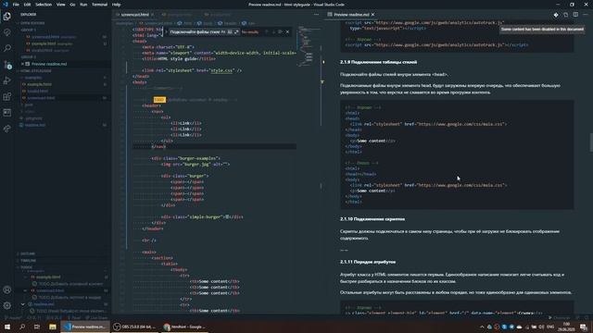Collapse readme.md node in Todos tree
This screenshot has width=593, height=333.
[x=23, y=304]
